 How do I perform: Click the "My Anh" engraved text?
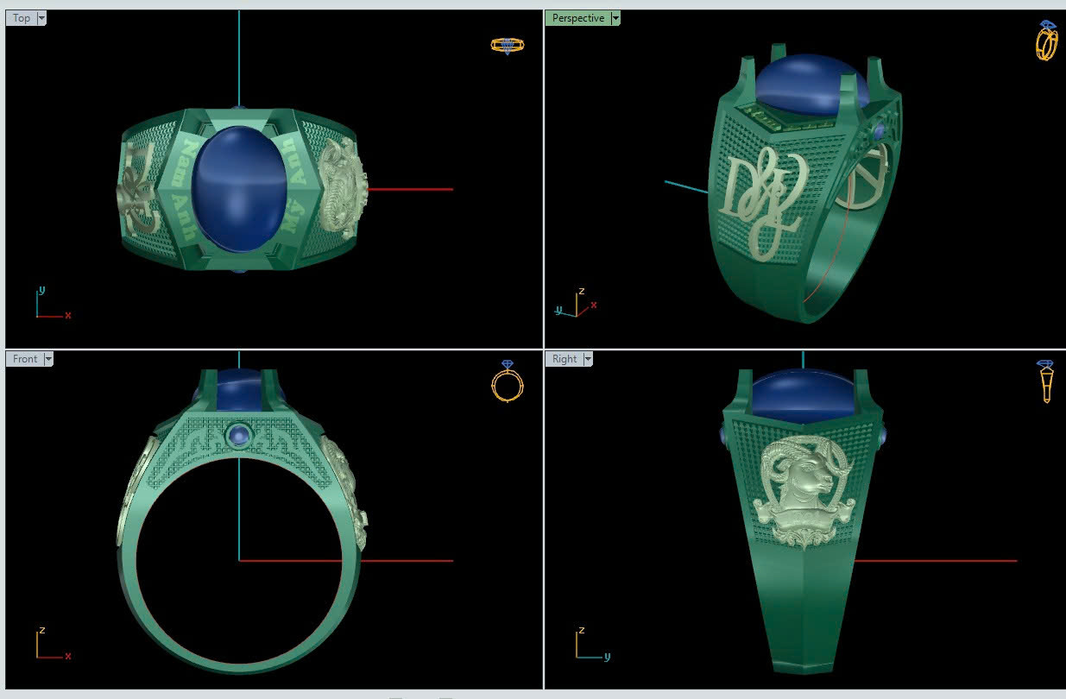tap(297, 198)
